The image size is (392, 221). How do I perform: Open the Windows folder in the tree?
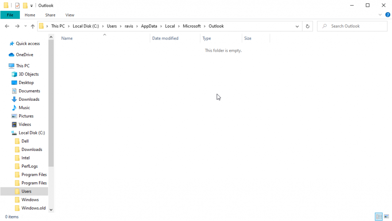click(30, 200)
